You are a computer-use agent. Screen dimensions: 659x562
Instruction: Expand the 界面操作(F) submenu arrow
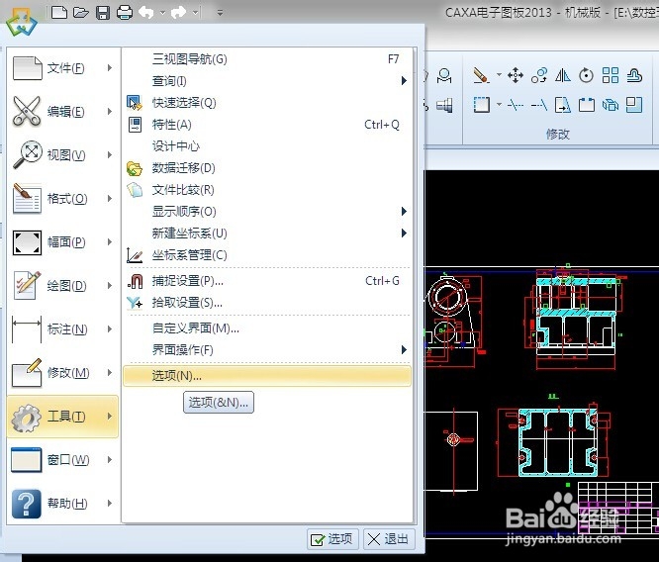(x=404, y=349)
